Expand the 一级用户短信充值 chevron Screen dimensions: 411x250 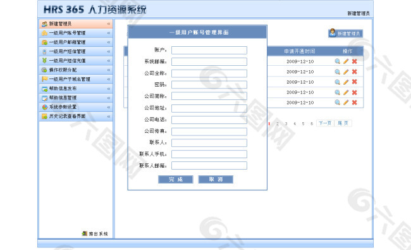coord(109,61)
